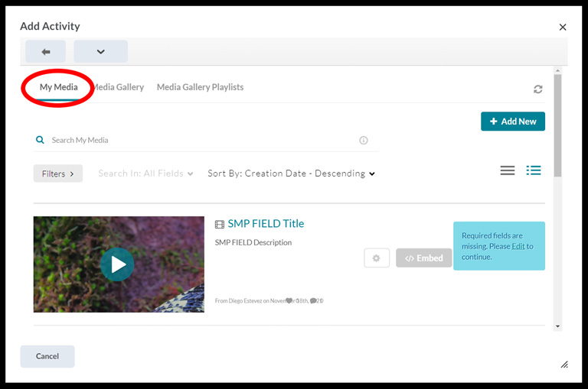Screen dimensions: 588x389
Task: Click the Edit link in warning
Action: pyautogui.click(x=518, y=247)
